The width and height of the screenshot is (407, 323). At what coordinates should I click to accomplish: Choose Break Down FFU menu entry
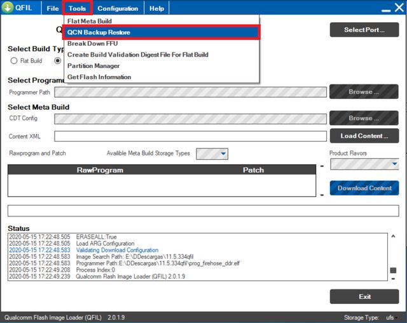coord(161,44)
